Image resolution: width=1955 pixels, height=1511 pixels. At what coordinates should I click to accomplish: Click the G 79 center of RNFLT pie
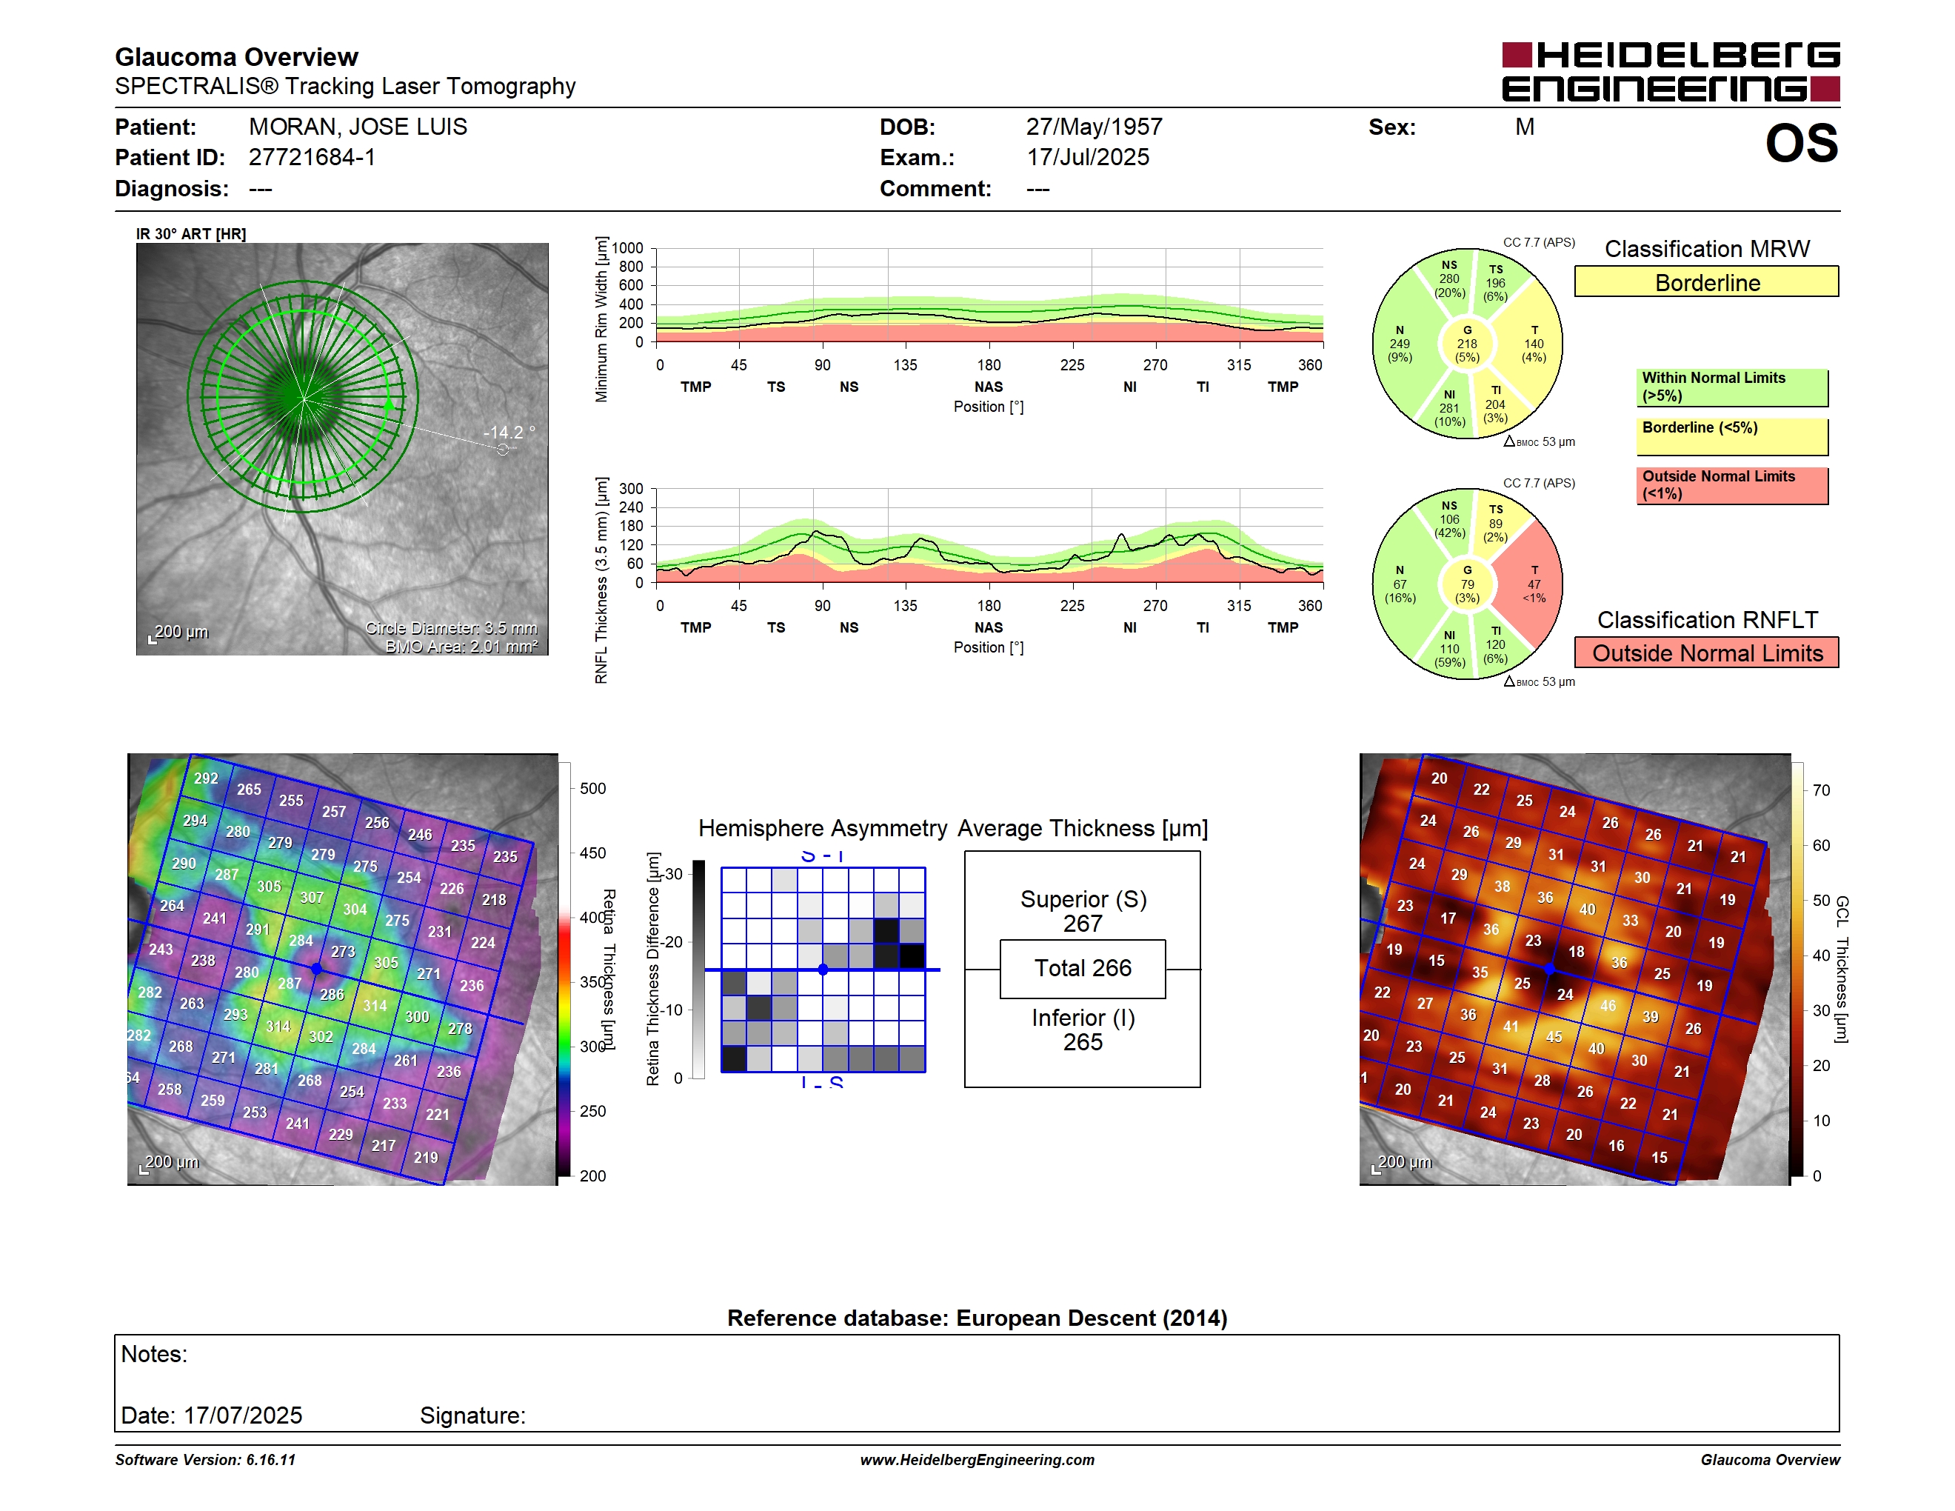click(x=1467, y=584)
